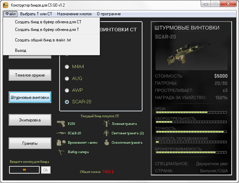Click the P250 text in bind list

71,124
